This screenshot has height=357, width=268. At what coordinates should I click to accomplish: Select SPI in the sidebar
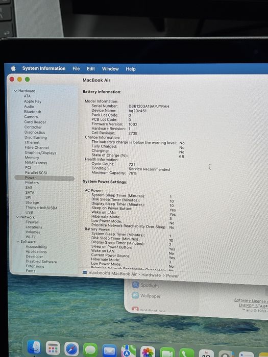tap(28, 197)
